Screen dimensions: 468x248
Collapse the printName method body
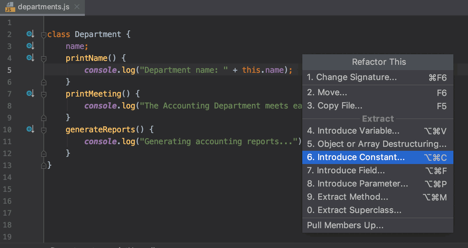(43, 58)
